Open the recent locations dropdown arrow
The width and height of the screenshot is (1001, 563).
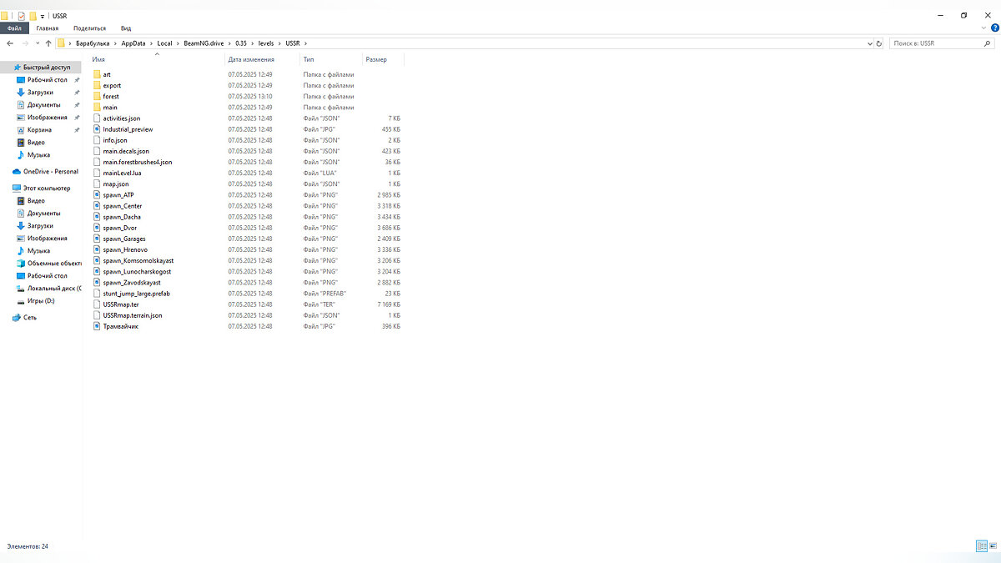pyautogui.click(x=37, y=43)
